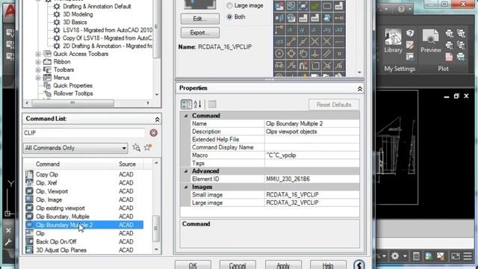Viewport: 478px width, 269px height.
Task: Collapse the Advanced property group
Action: [x=186, y=171]
